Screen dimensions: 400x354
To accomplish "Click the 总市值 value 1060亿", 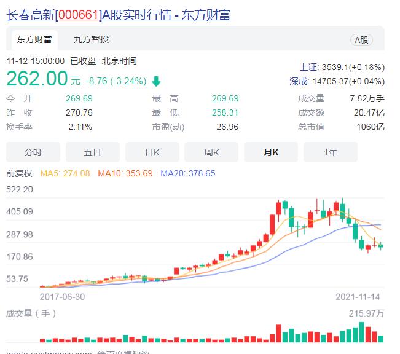I will click(x=371, y=127).
